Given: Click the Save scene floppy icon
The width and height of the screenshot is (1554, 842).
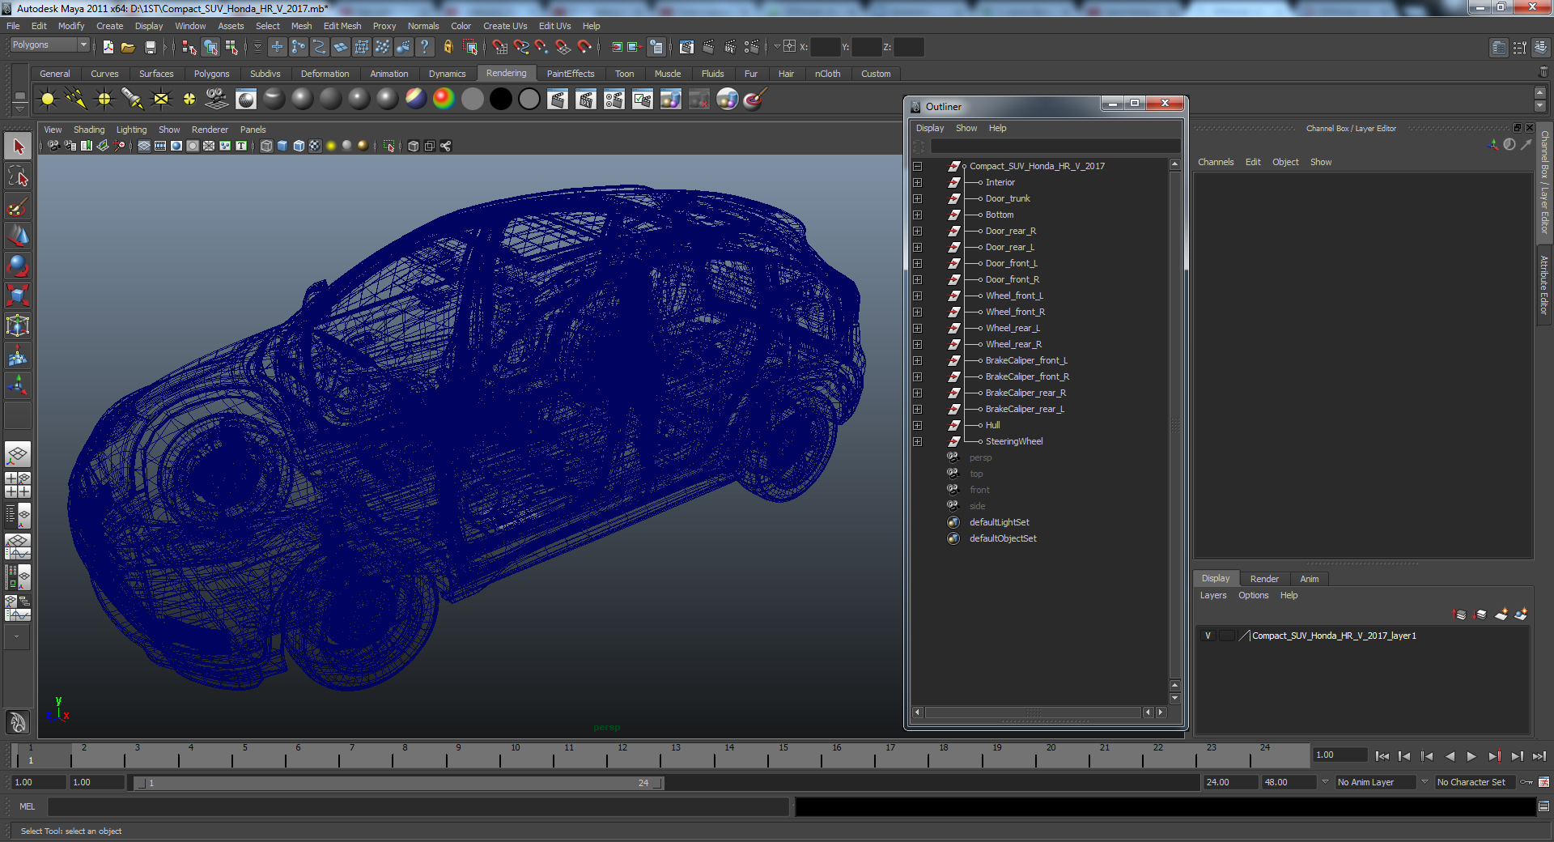Looking at the screenshot, I should pyautogui.click(x=150, y=48).
